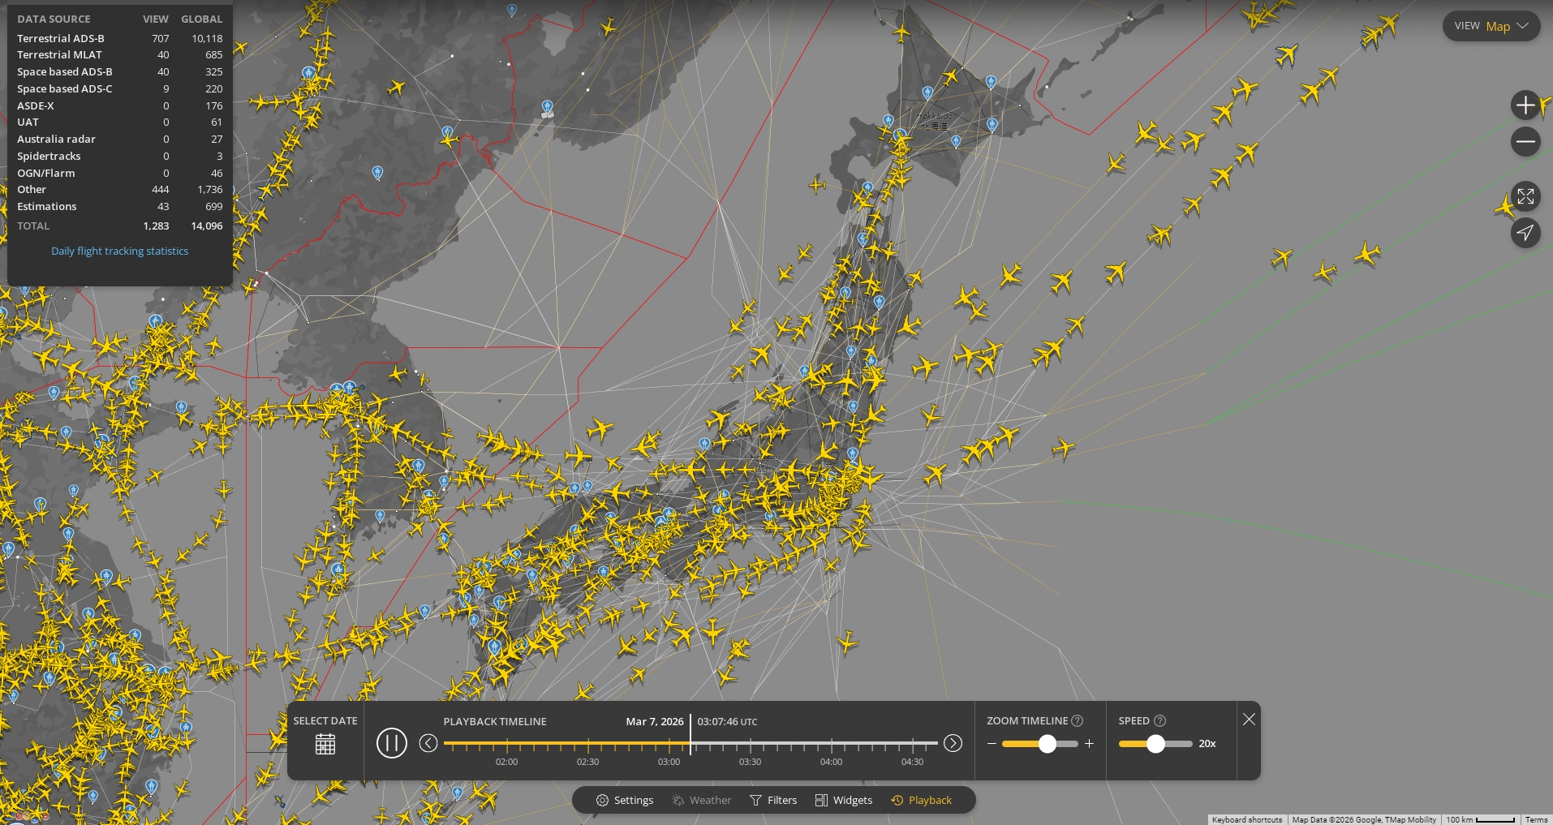This screenshot has width=1553, height=825.
Task: Jump to 04:00 on playback timeline
Action: point(831,744)
